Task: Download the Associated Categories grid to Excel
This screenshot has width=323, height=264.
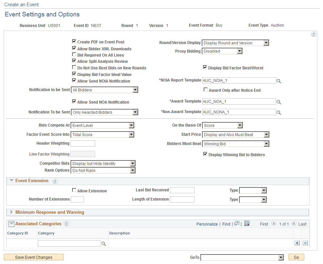Action: click(247, 224)
